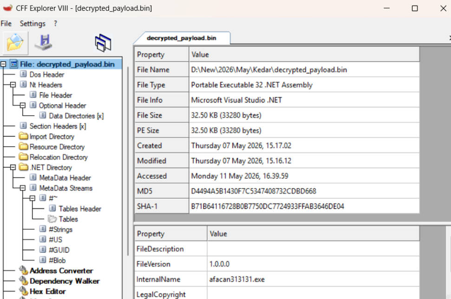The image size is (451, 299).
Task: Click the FileVersion value 1.0.0.0
Action: (x=219, y=264)
